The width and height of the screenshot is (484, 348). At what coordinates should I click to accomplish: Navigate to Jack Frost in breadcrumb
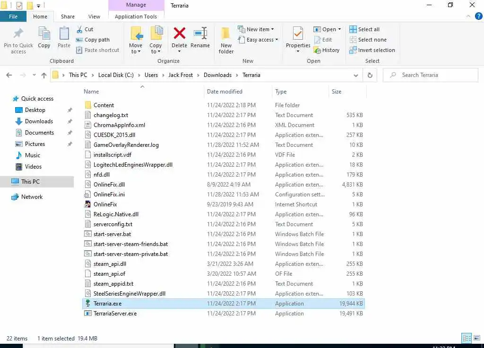(x=181, y=75)
